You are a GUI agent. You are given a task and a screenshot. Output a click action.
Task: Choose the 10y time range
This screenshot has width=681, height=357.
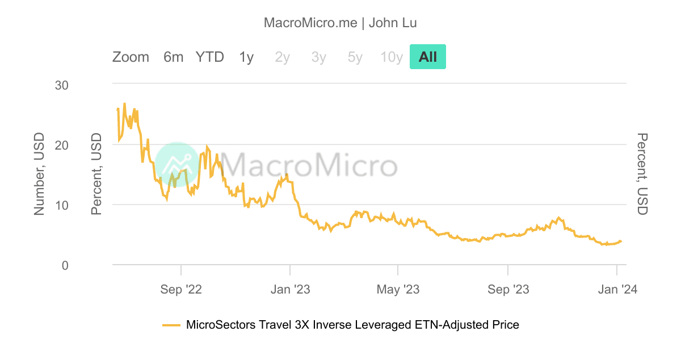(391, 57)
